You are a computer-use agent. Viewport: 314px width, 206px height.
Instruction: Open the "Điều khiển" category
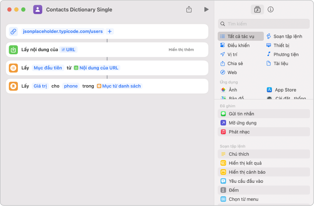tap(238, 45)
